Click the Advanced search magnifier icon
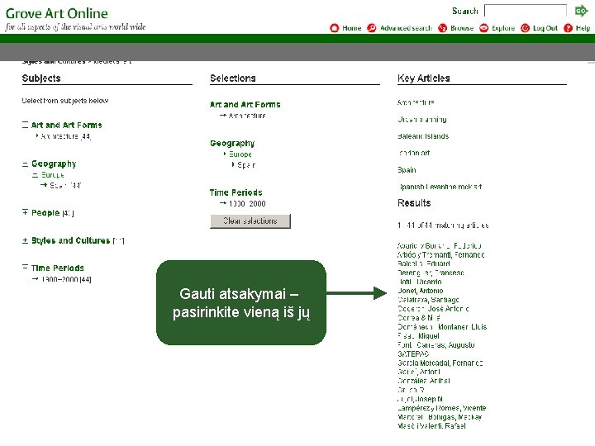Screen dimensions: 595x446 (x=372, y=28)
